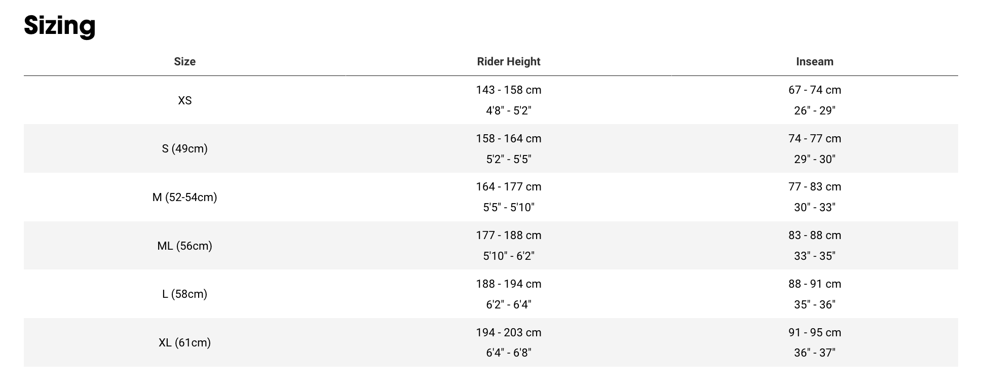Click the Size column header
Screen dimensions: 984x391
pos(184,62)
